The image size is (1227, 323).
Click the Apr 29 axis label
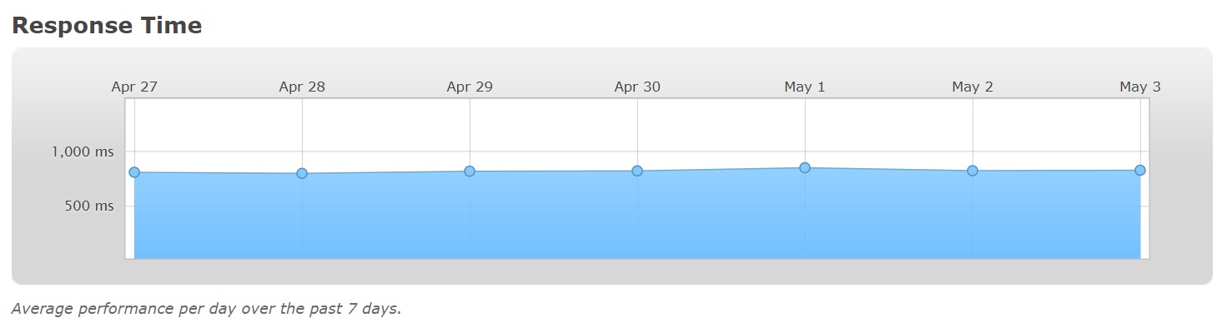point(470,87)
